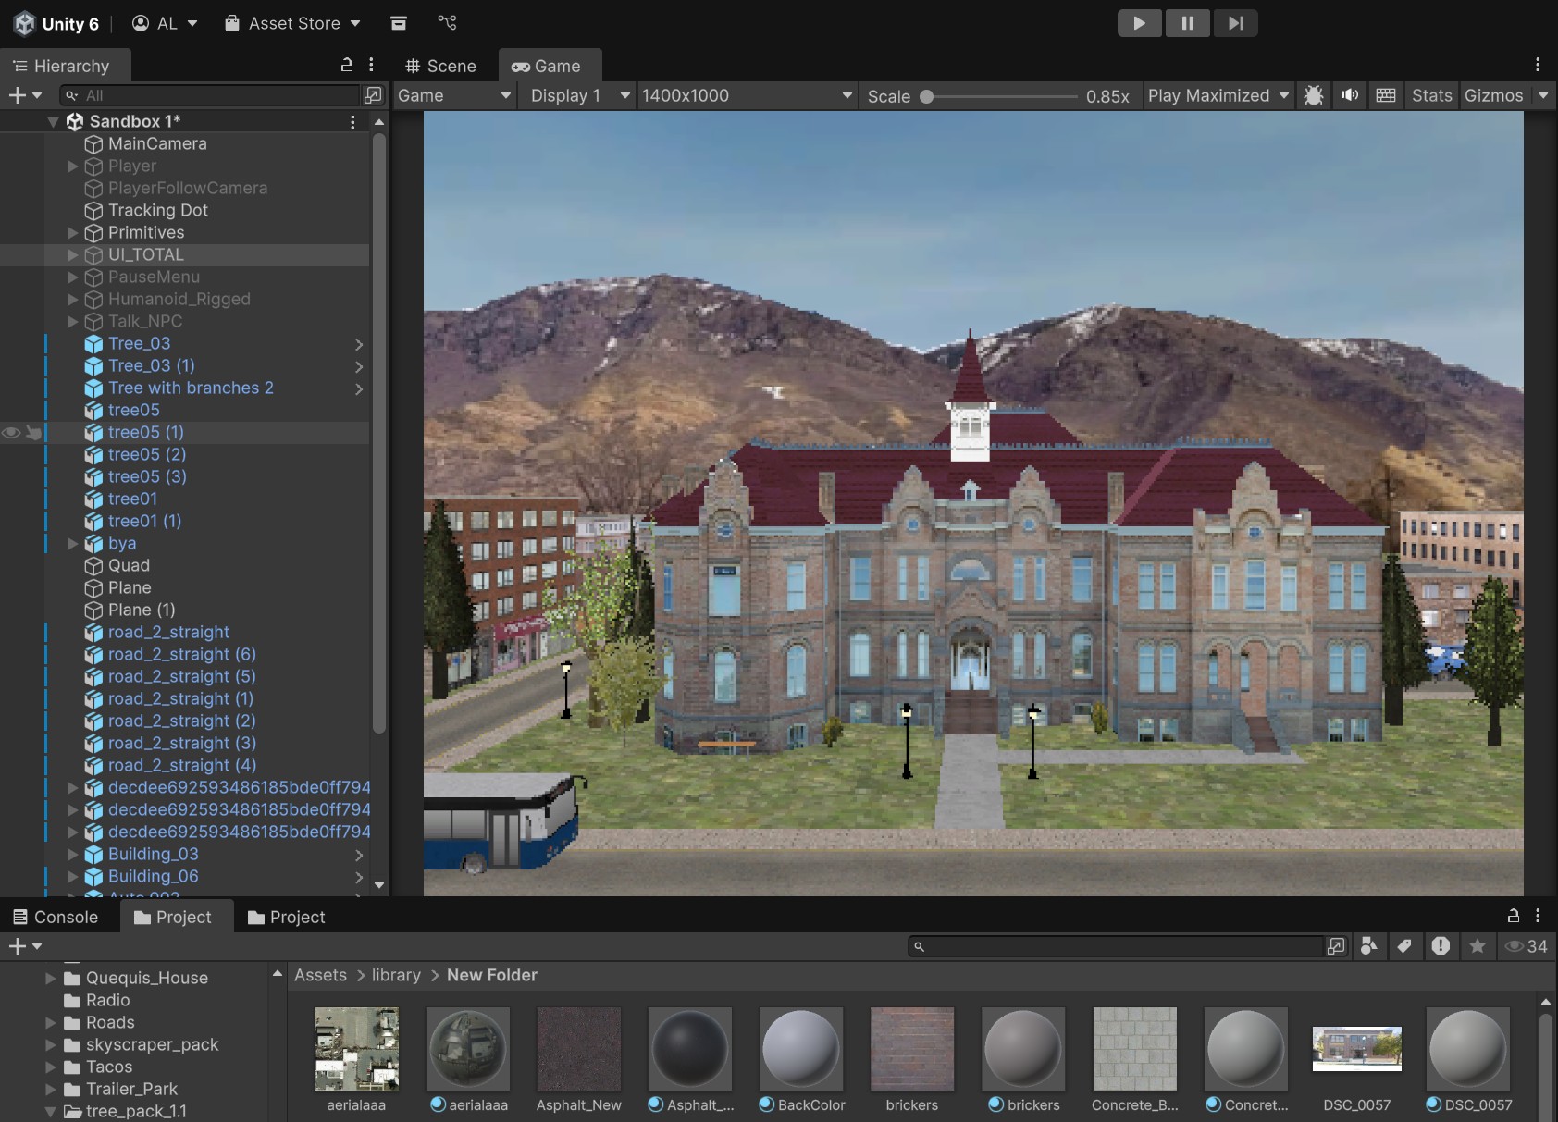Toggle the Hierarchy panel lock
Viewport: 1558px width, 1122px height.
[347, 65]
